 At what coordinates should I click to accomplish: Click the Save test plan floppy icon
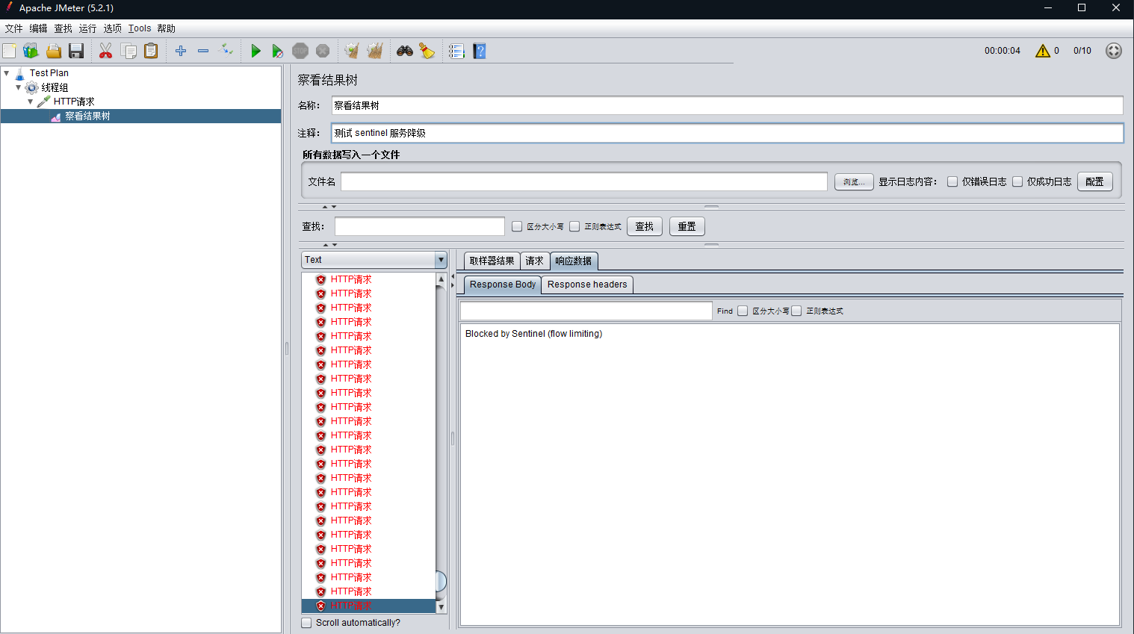(x=76, y=51)
